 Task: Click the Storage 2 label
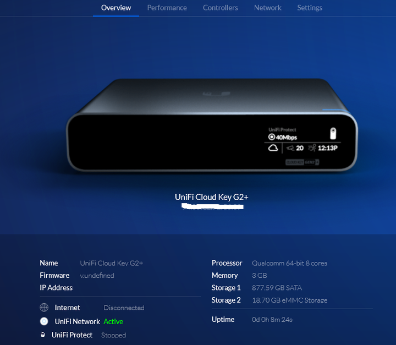pos(226,300)
